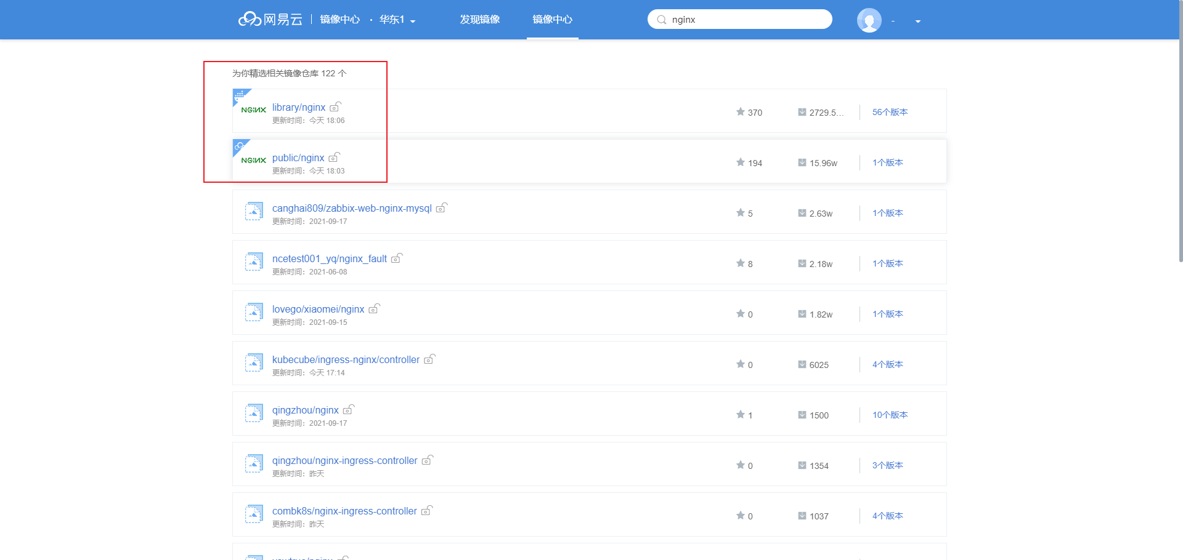Click the image placeholder icon of qingzhou/nginx-ingress-controller

point(254,463)
